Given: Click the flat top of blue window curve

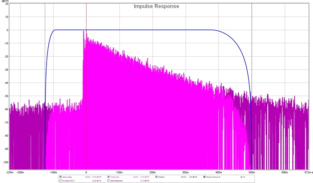Looking at the screenshot, I should (x=134, y=30).
